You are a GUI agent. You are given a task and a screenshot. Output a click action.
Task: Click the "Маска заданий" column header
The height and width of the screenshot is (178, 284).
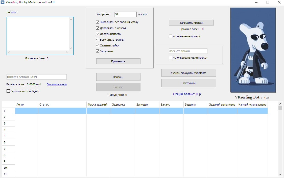[x=99, y=105]
